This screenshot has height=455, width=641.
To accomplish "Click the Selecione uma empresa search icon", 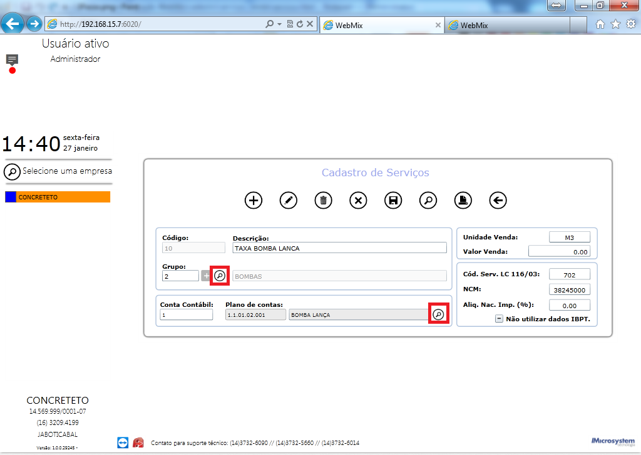I will (x=12, y=172).
